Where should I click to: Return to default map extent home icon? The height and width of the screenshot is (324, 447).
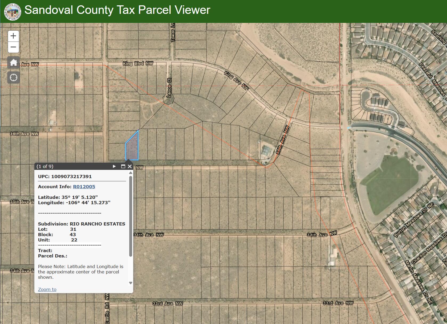point(13,63)
